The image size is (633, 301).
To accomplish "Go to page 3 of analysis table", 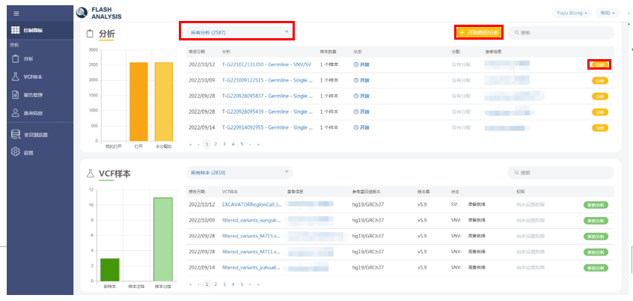I will pyautogui.click(x=224, y=144).
